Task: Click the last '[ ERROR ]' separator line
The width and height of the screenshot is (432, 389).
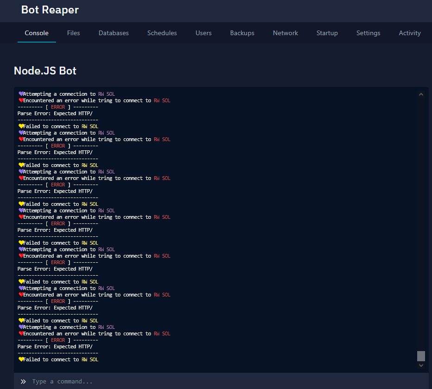Action: [58, 340]
